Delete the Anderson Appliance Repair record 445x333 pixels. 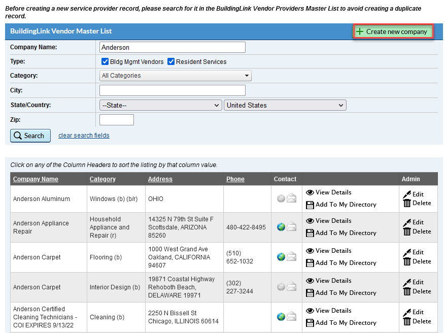pos(417,231)
